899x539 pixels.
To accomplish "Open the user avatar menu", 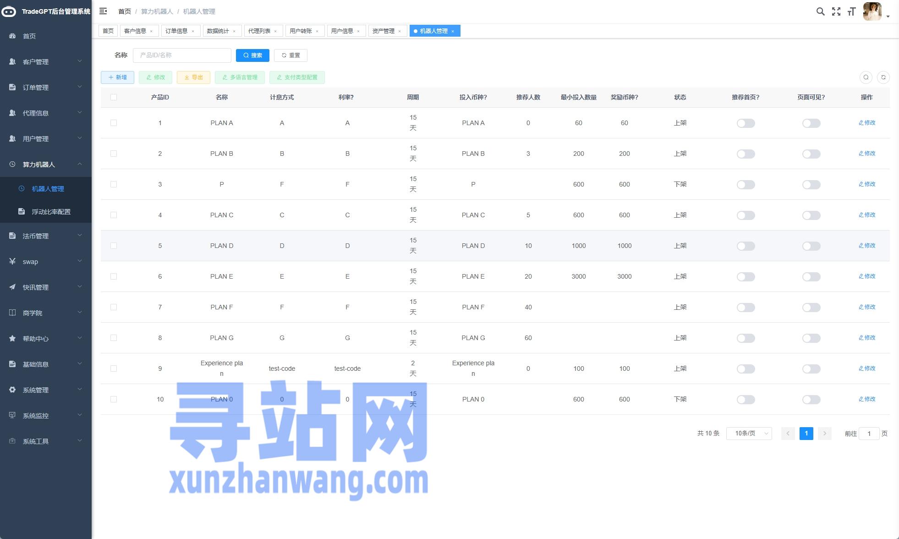I will (x=872, y=11).
